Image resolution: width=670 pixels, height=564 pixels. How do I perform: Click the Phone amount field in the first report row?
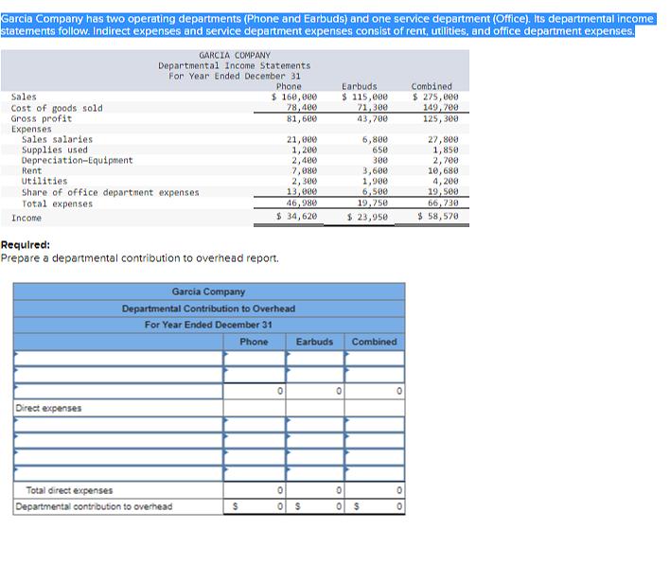pos(255,358)
